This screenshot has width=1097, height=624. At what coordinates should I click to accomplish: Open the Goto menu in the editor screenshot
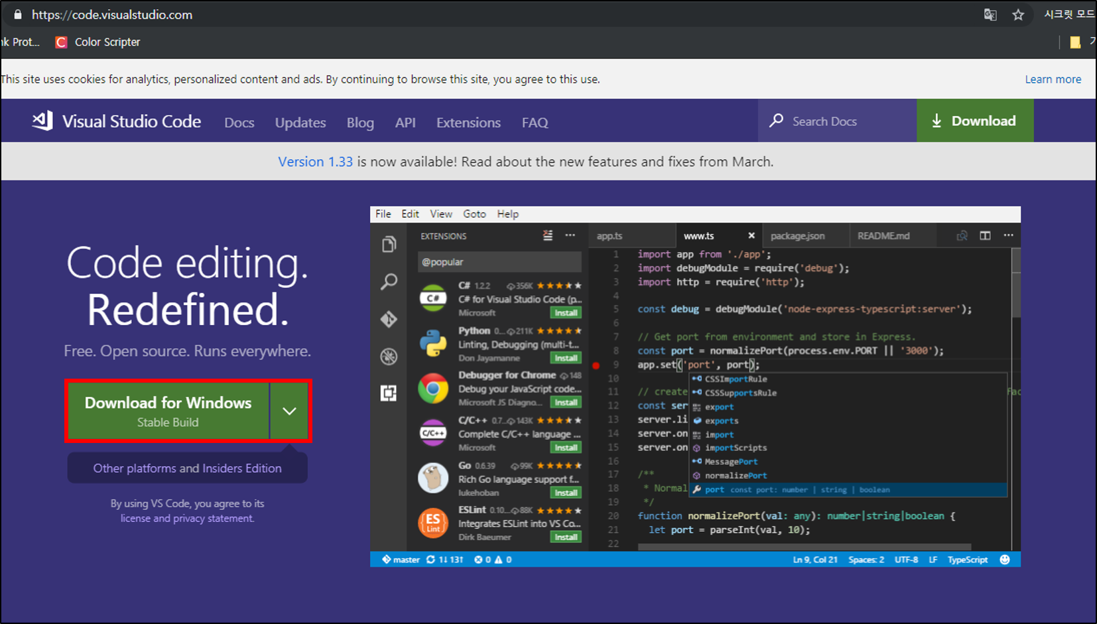474,214
